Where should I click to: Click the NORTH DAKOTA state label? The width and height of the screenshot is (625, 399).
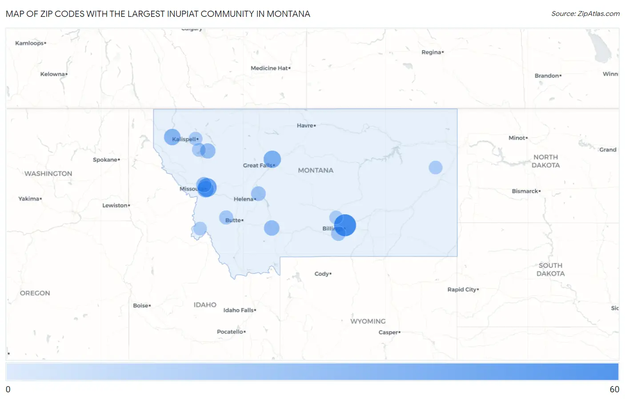(546, 161)
